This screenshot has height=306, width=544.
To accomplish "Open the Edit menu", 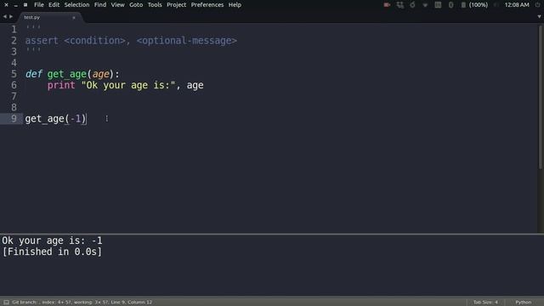I will [54, 5].
